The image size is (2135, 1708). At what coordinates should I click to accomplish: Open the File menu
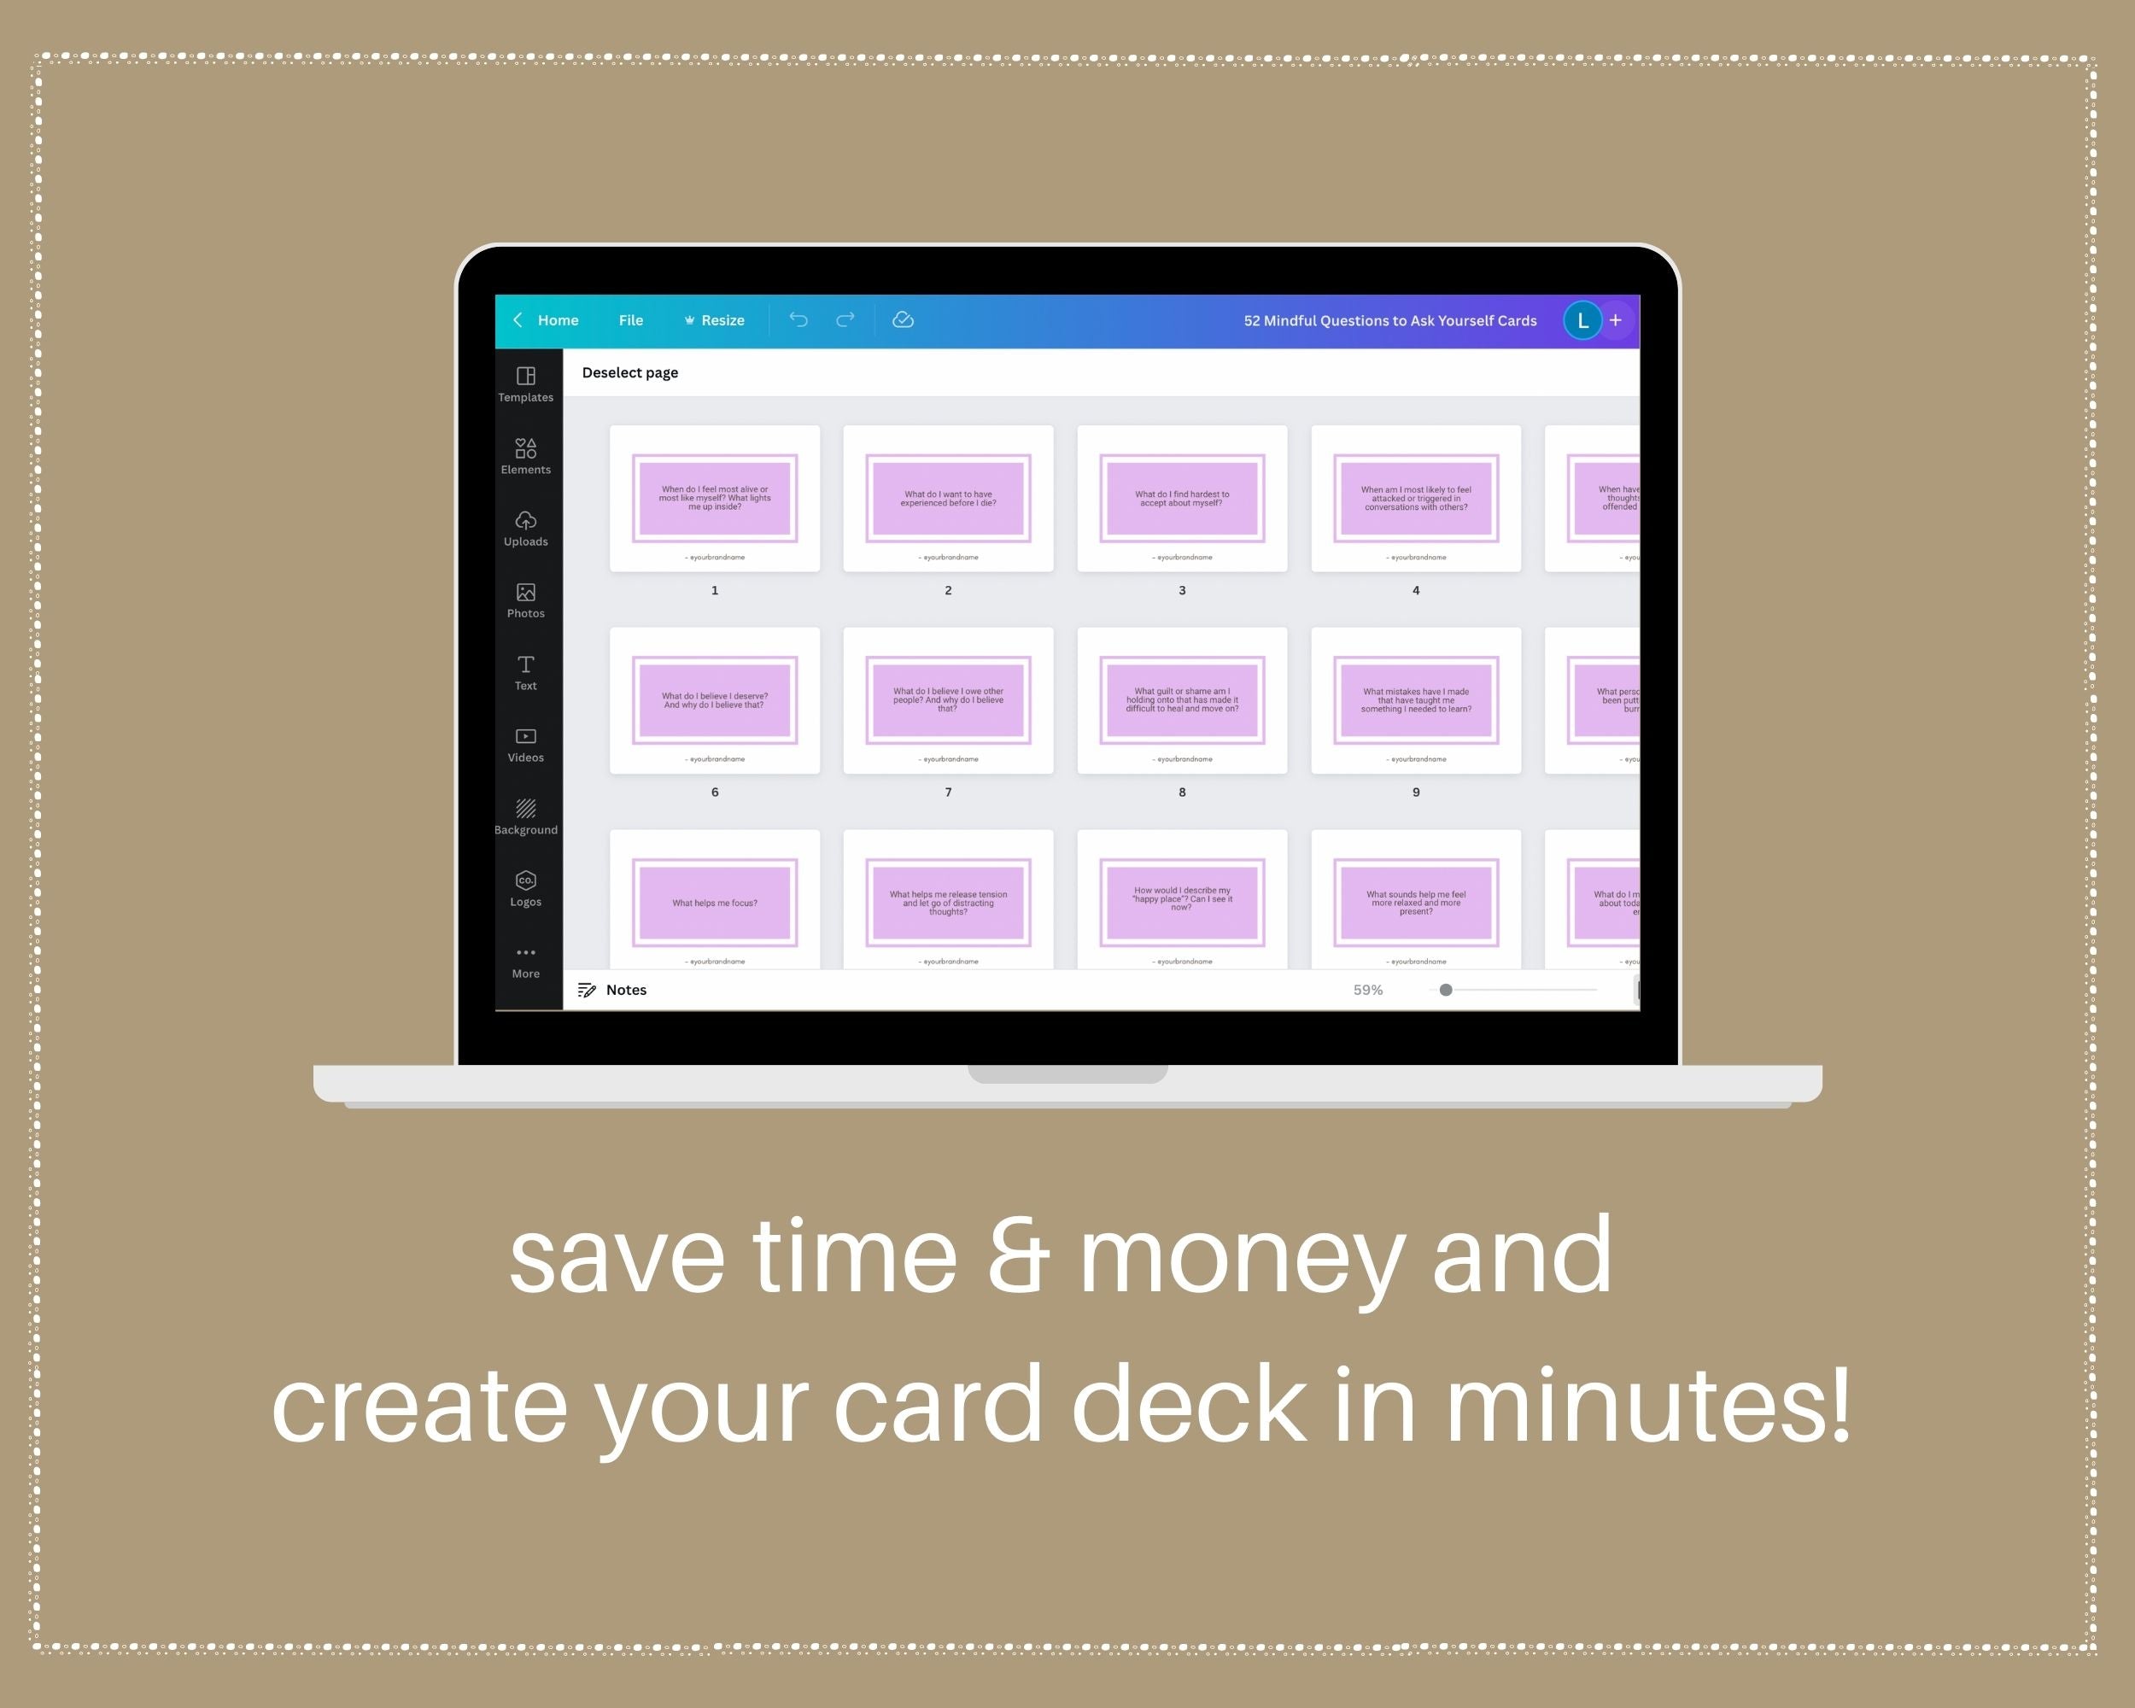[633, 319]
